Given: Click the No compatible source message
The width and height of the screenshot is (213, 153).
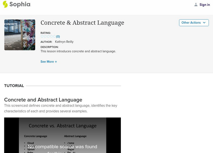Looking at the screenshot, I should click(63, 149).
